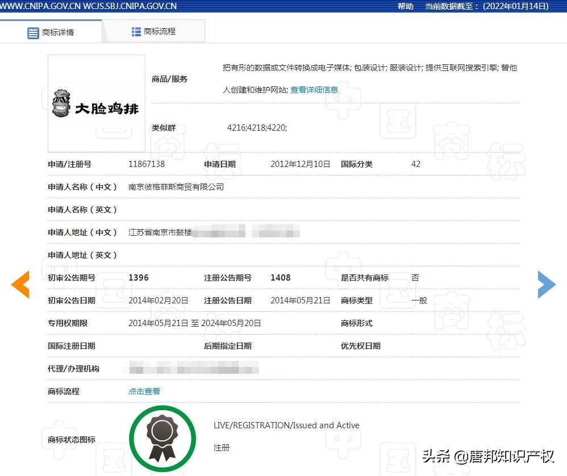Click the list icon beside 商标流程
This screenshot has width=567, height=476.
point(136,32)
